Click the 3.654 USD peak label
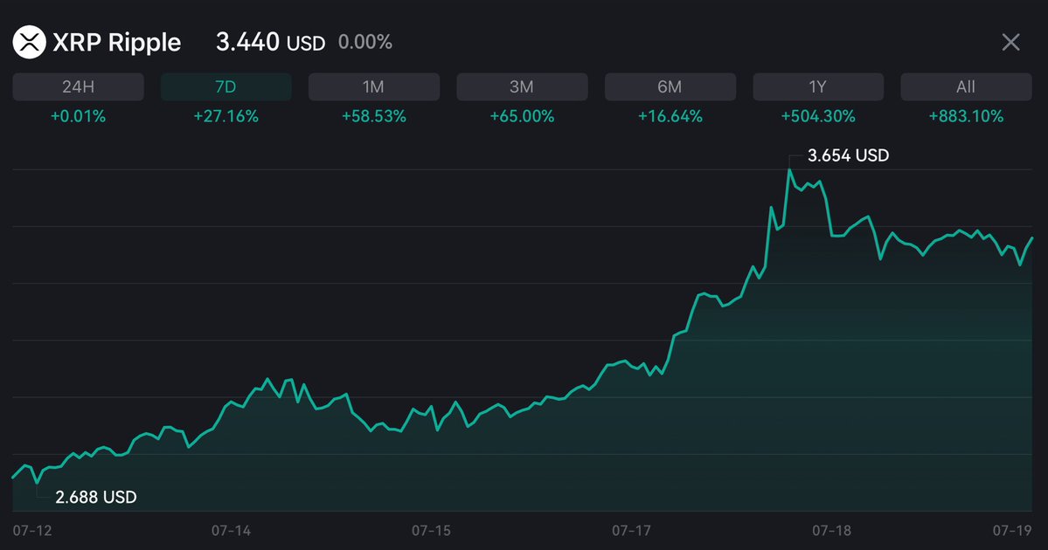Screen dimensions: 1048x550 pyautogui.click(x=848, y=155)
